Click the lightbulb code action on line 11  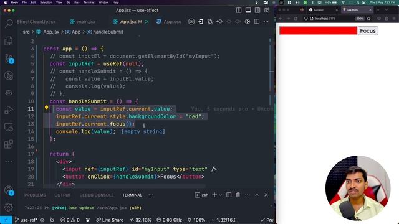(x=46, y=108)
